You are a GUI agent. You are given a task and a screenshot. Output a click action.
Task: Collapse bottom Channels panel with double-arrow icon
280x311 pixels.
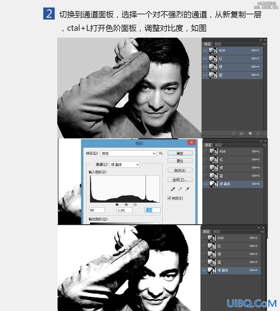pos(259,228)
